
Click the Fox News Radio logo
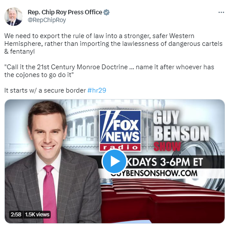(x=120, y=131)
